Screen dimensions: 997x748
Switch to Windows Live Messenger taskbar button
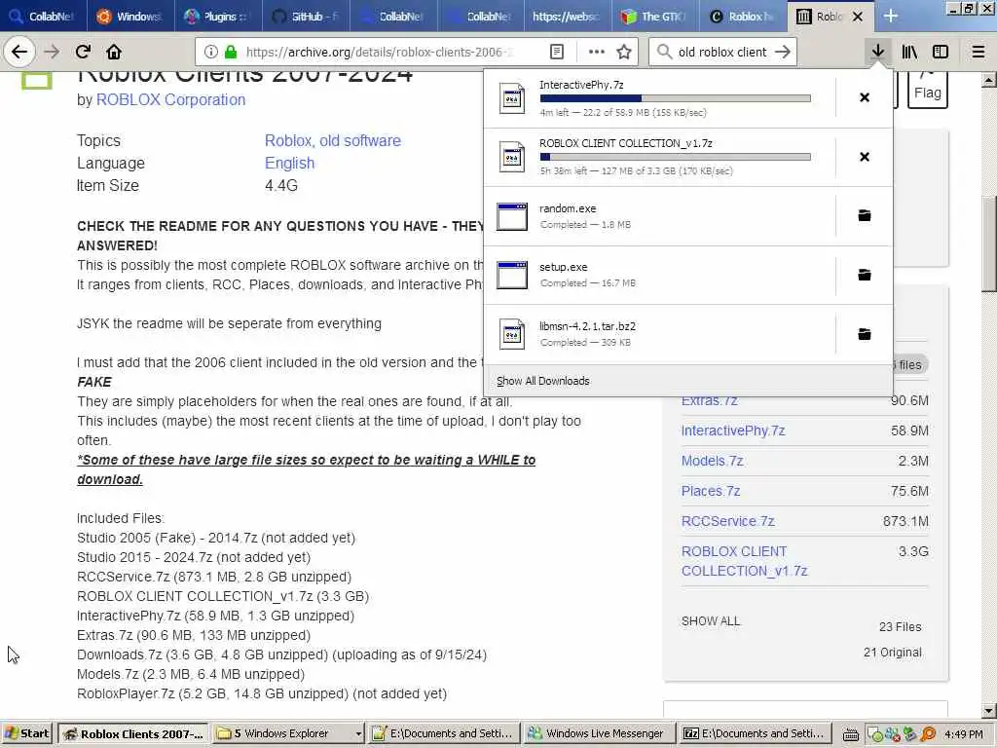point(597,734)
